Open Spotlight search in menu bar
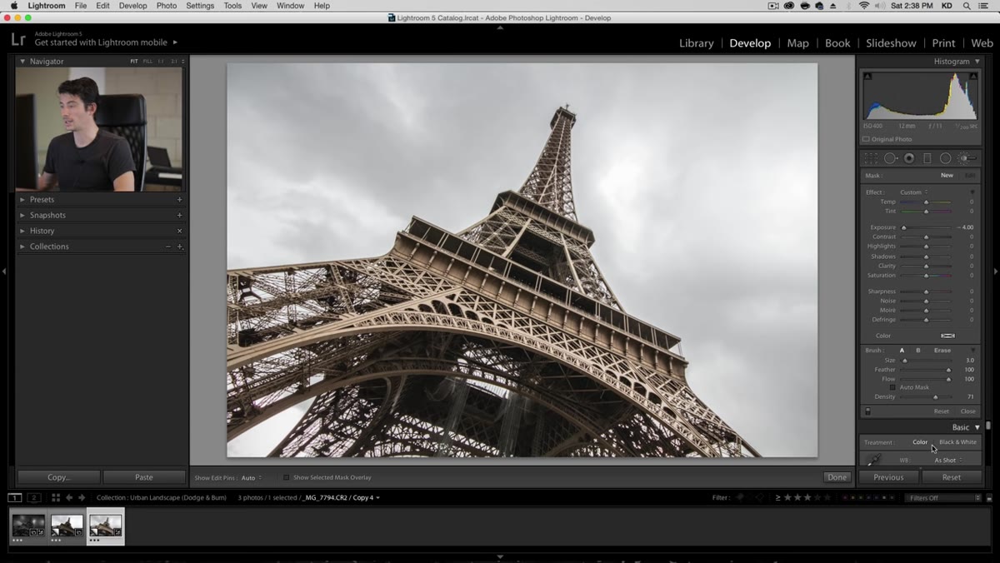This screenshot has width=1000, height=563. click(967, 6)
